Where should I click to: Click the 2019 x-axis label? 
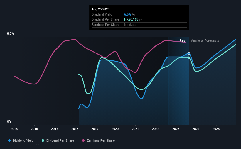point(95,129)
